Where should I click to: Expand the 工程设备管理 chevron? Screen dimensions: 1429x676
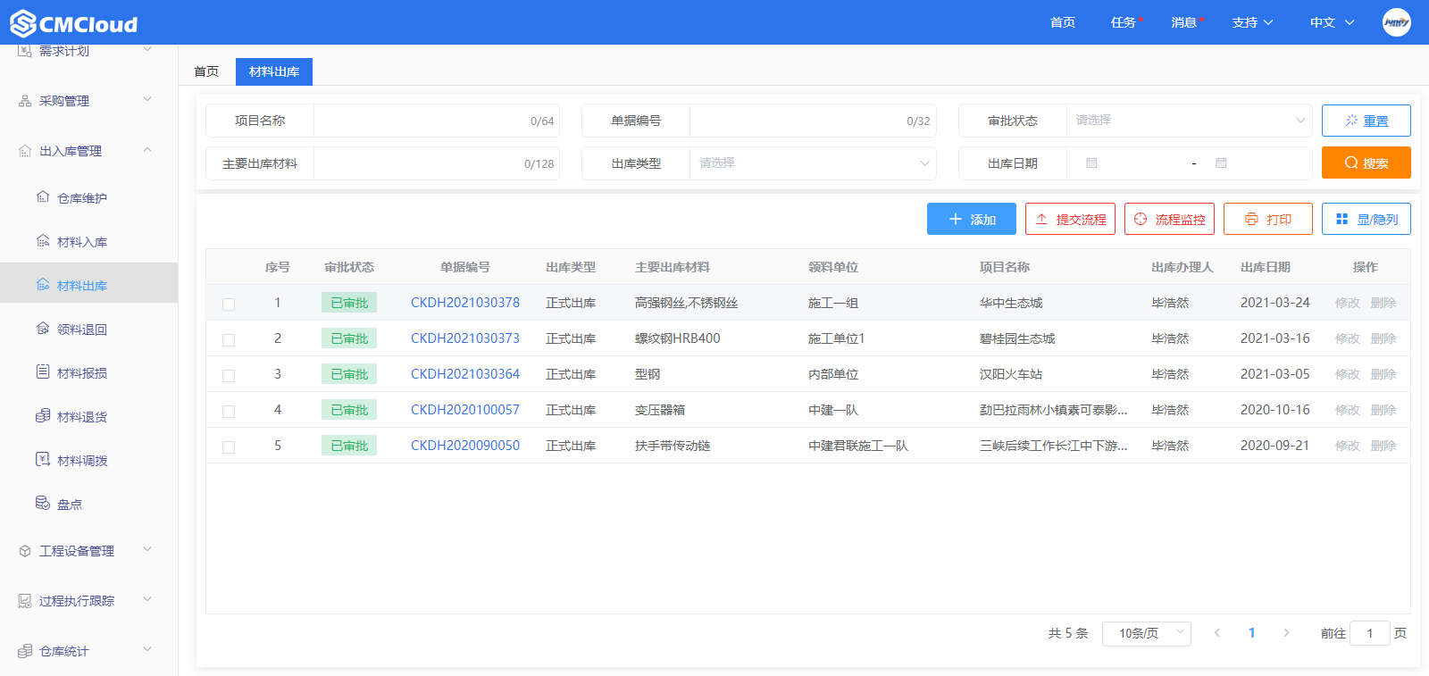coord(147,549)
